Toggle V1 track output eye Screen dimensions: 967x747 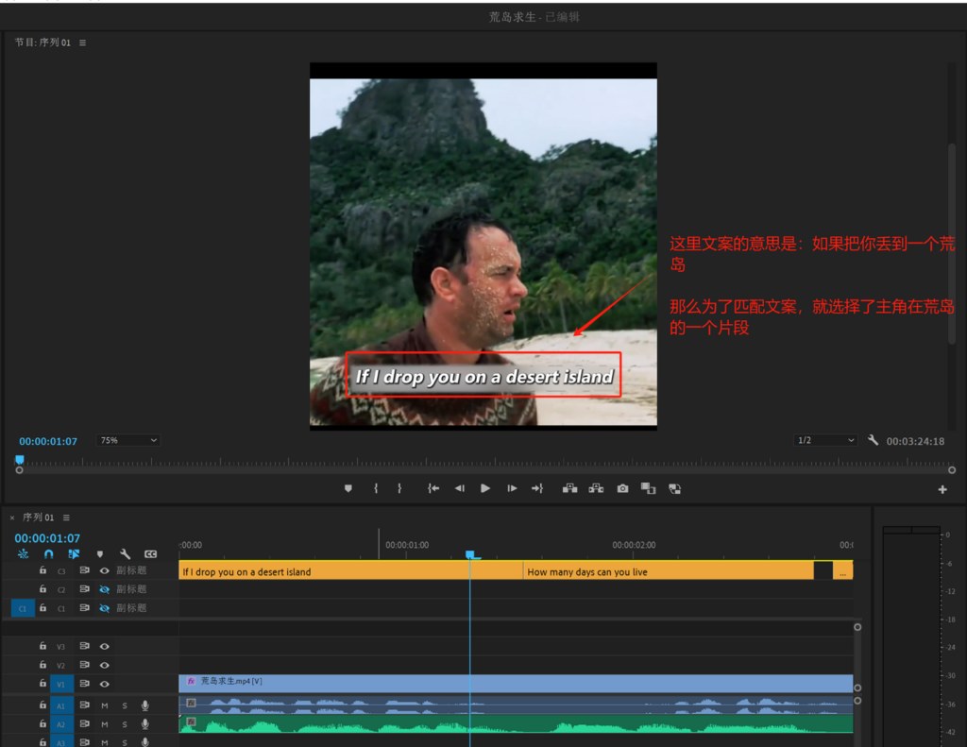[x=104, y=684]
